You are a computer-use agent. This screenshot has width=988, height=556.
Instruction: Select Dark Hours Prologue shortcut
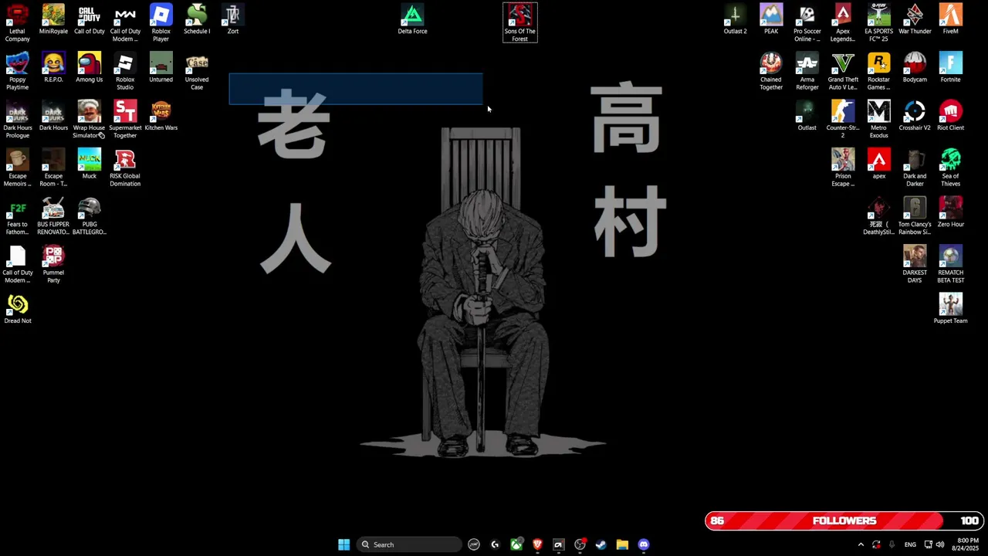pyautogui.click(x=17, y=120)
